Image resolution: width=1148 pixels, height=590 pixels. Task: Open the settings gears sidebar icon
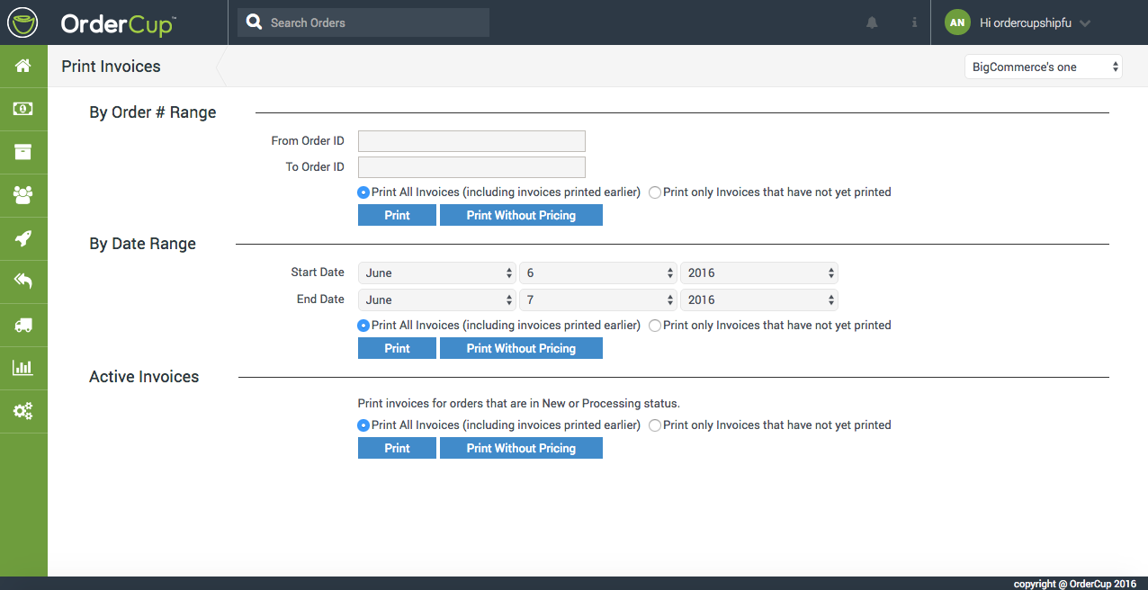point(23,411)
